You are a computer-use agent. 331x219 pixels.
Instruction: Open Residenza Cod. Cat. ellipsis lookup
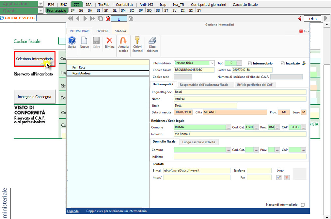pos(256,127)
